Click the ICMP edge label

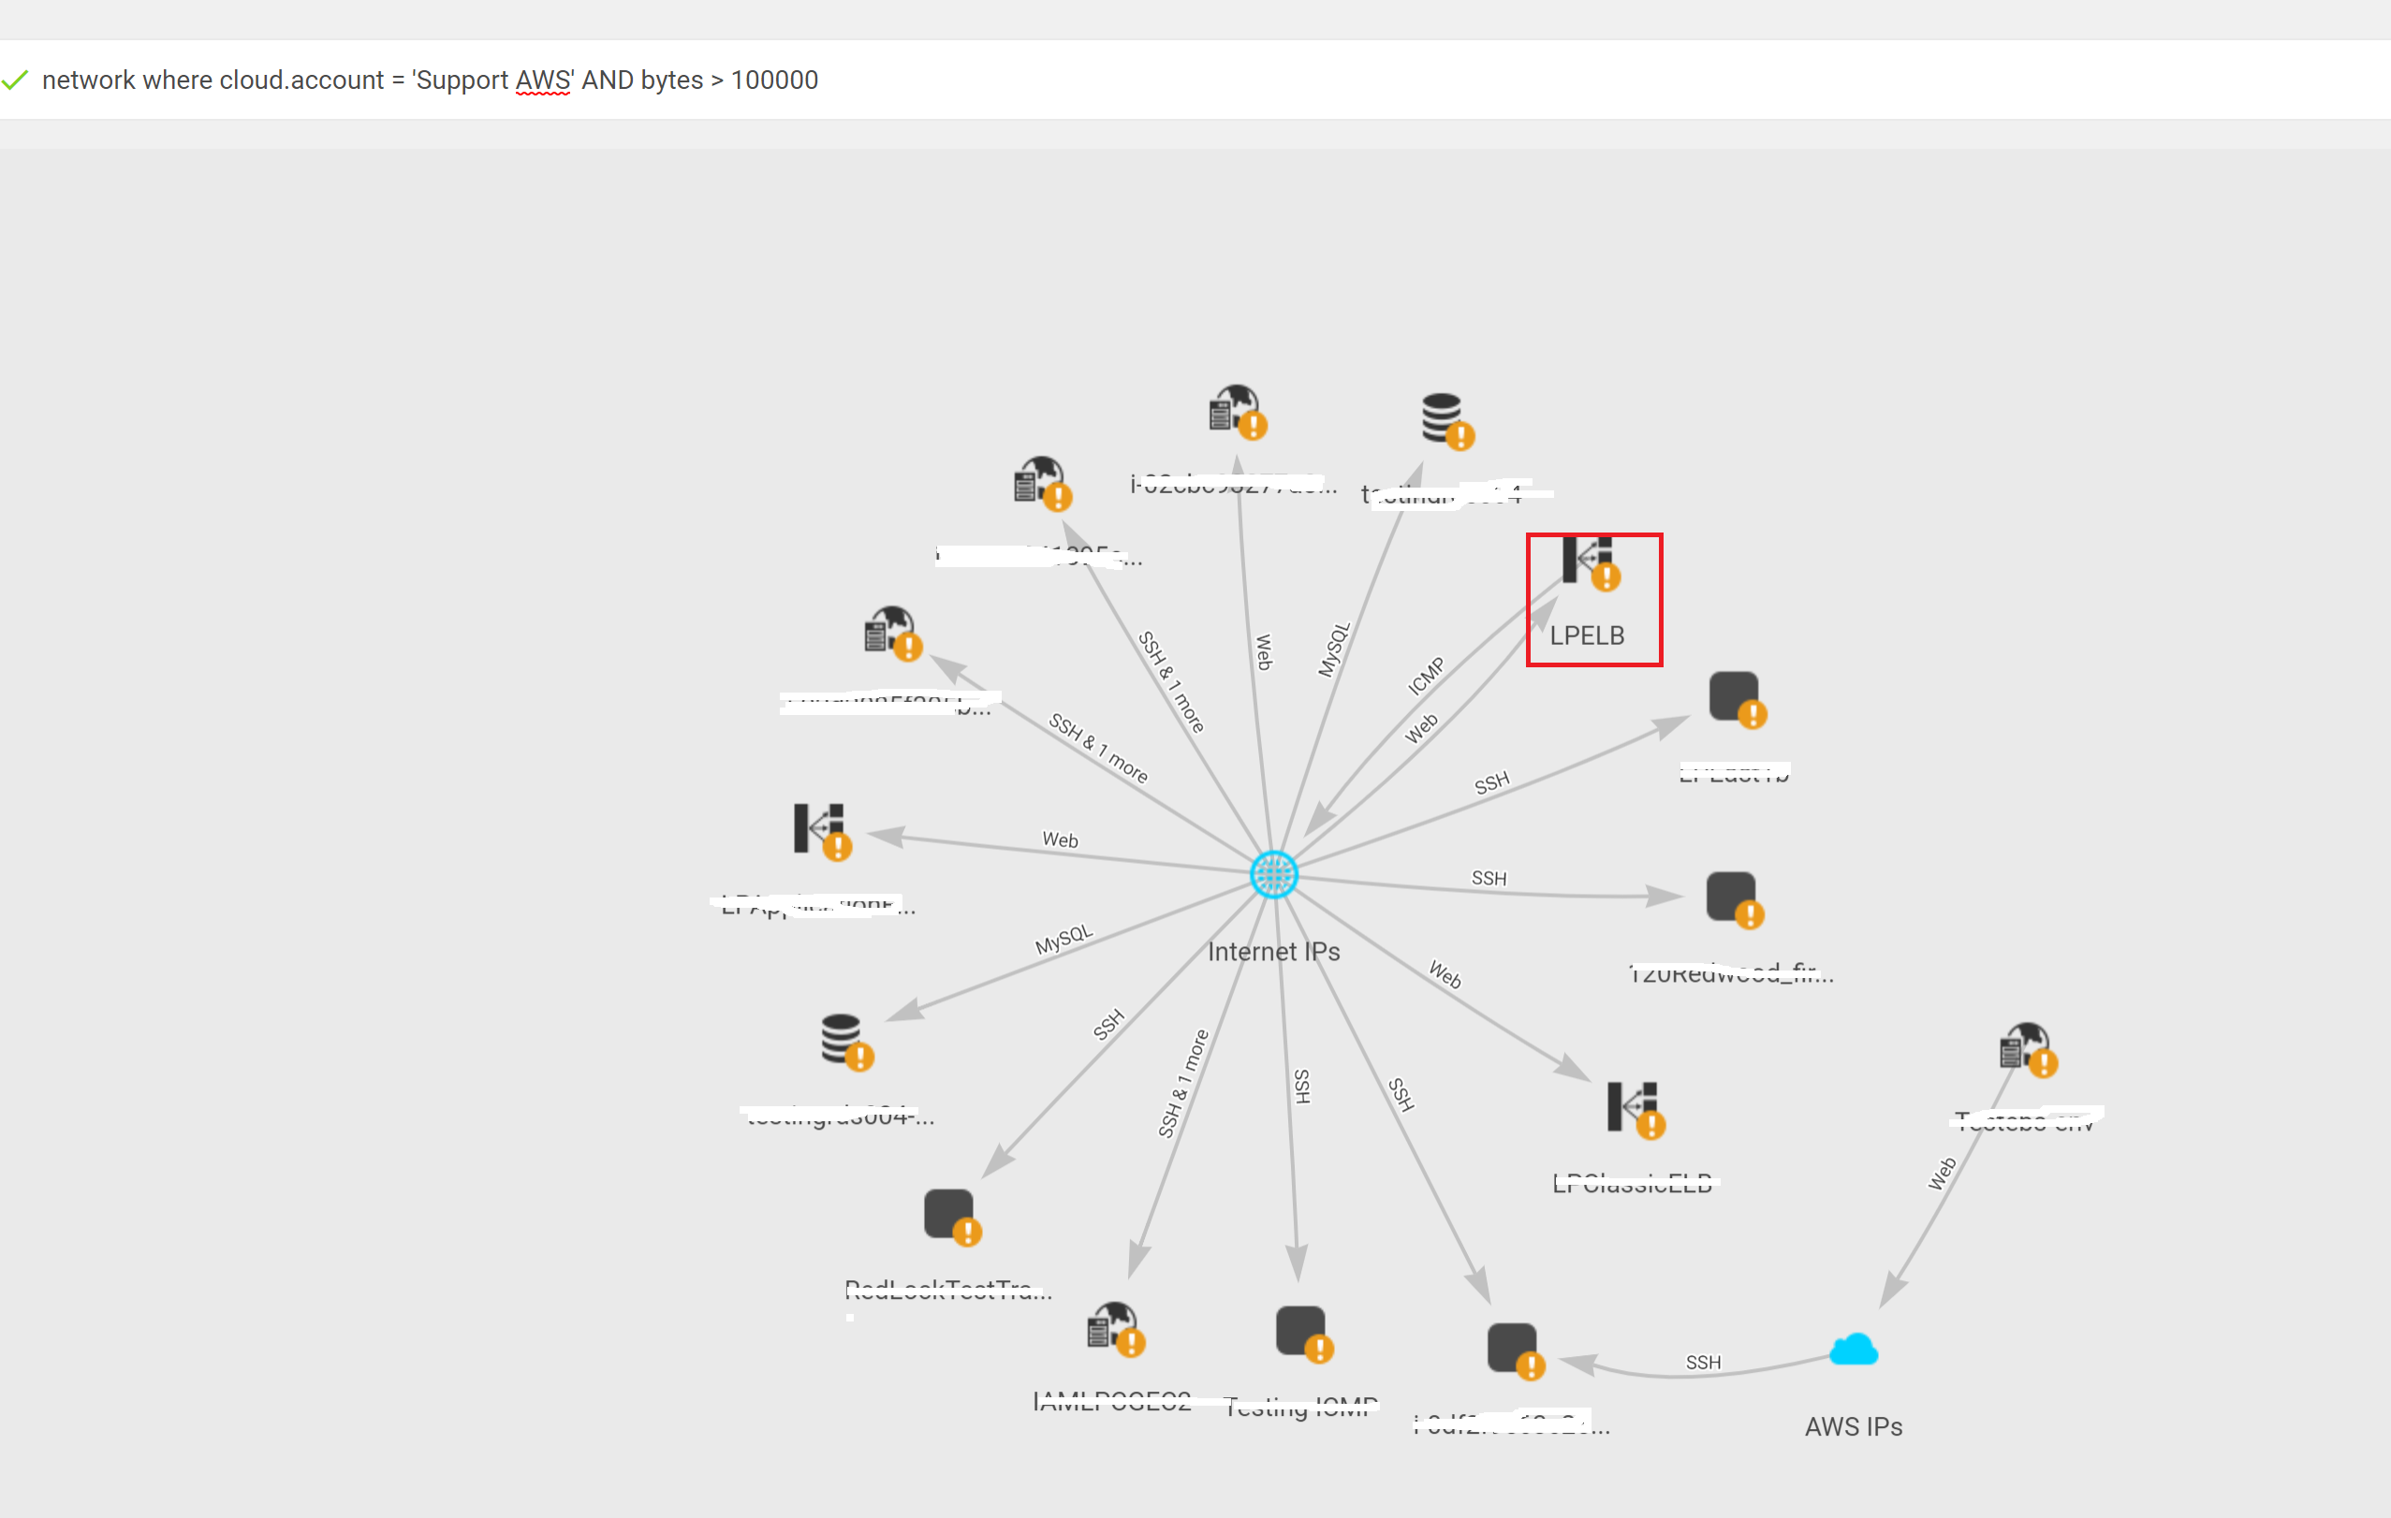(1426, 676)
